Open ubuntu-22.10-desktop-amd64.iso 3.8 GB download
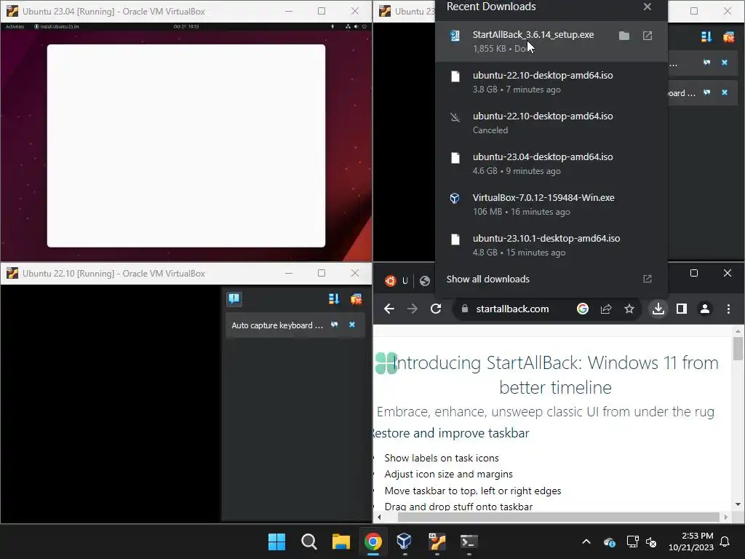 pyautogui.click(x=551, y=82)
